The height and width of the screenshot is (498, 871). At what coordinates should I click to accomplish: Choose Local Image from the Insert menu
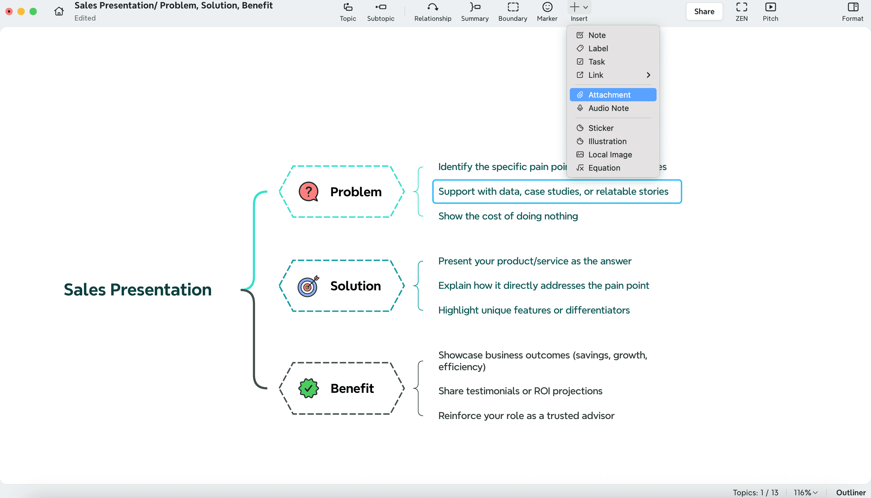point(613,155)
